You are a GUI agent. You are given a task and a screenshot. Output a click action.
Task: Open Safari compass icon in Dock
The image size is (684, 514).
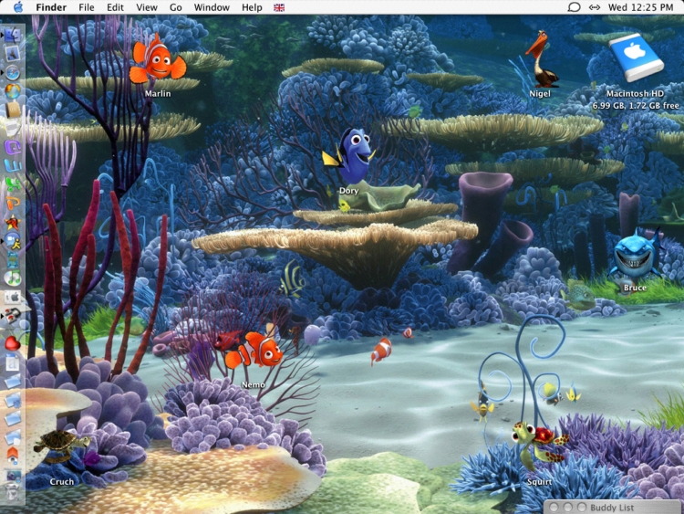click(x=13, y=72)
